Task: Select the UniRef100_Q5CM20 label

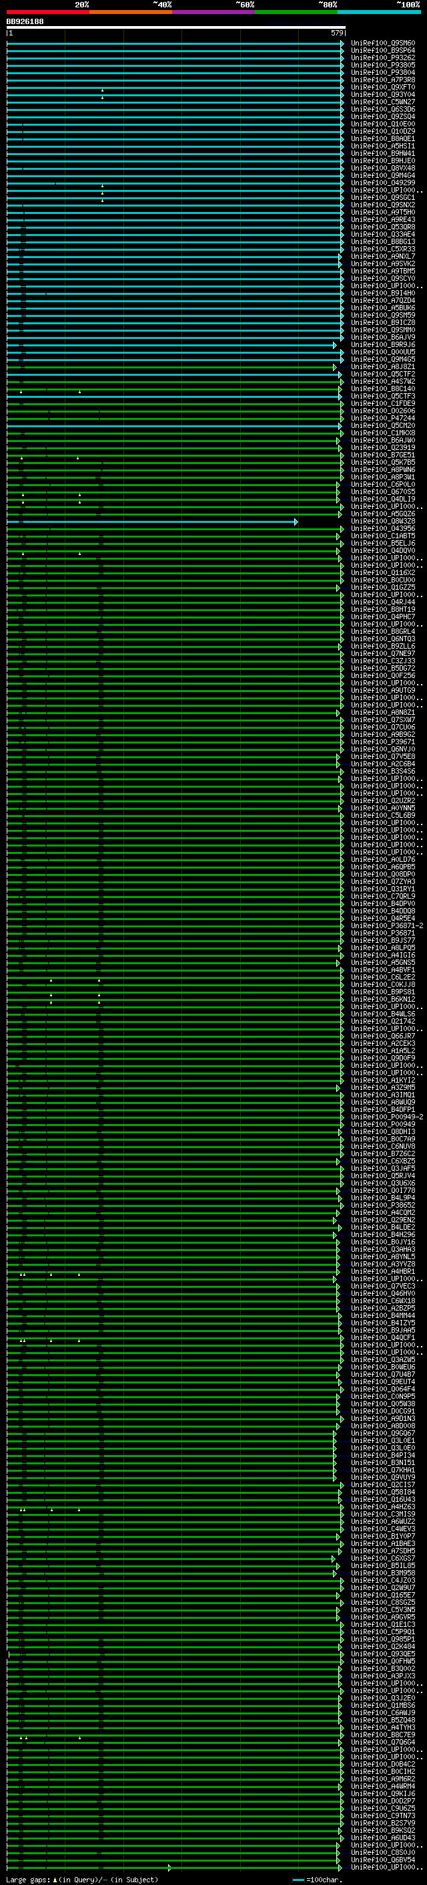Action: click(382, 425)
